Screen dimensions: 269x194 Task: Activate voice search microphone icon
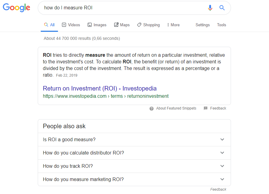(x=210, y=8)
